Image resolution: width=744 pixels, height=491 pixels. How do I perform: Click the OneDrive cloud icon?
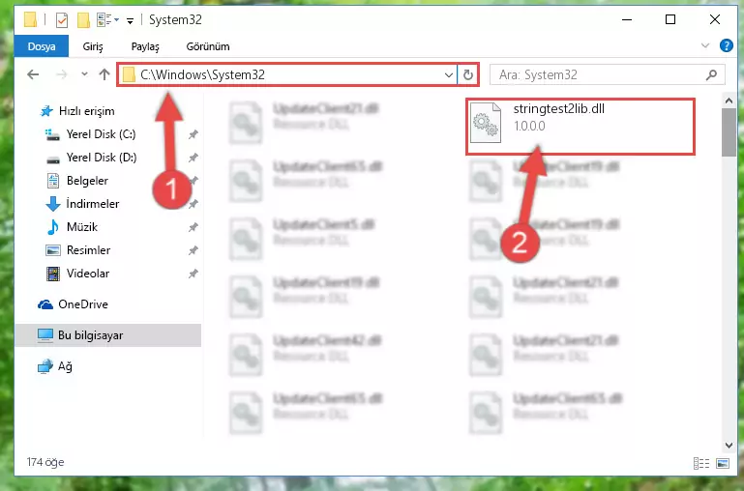pos(45,304)
